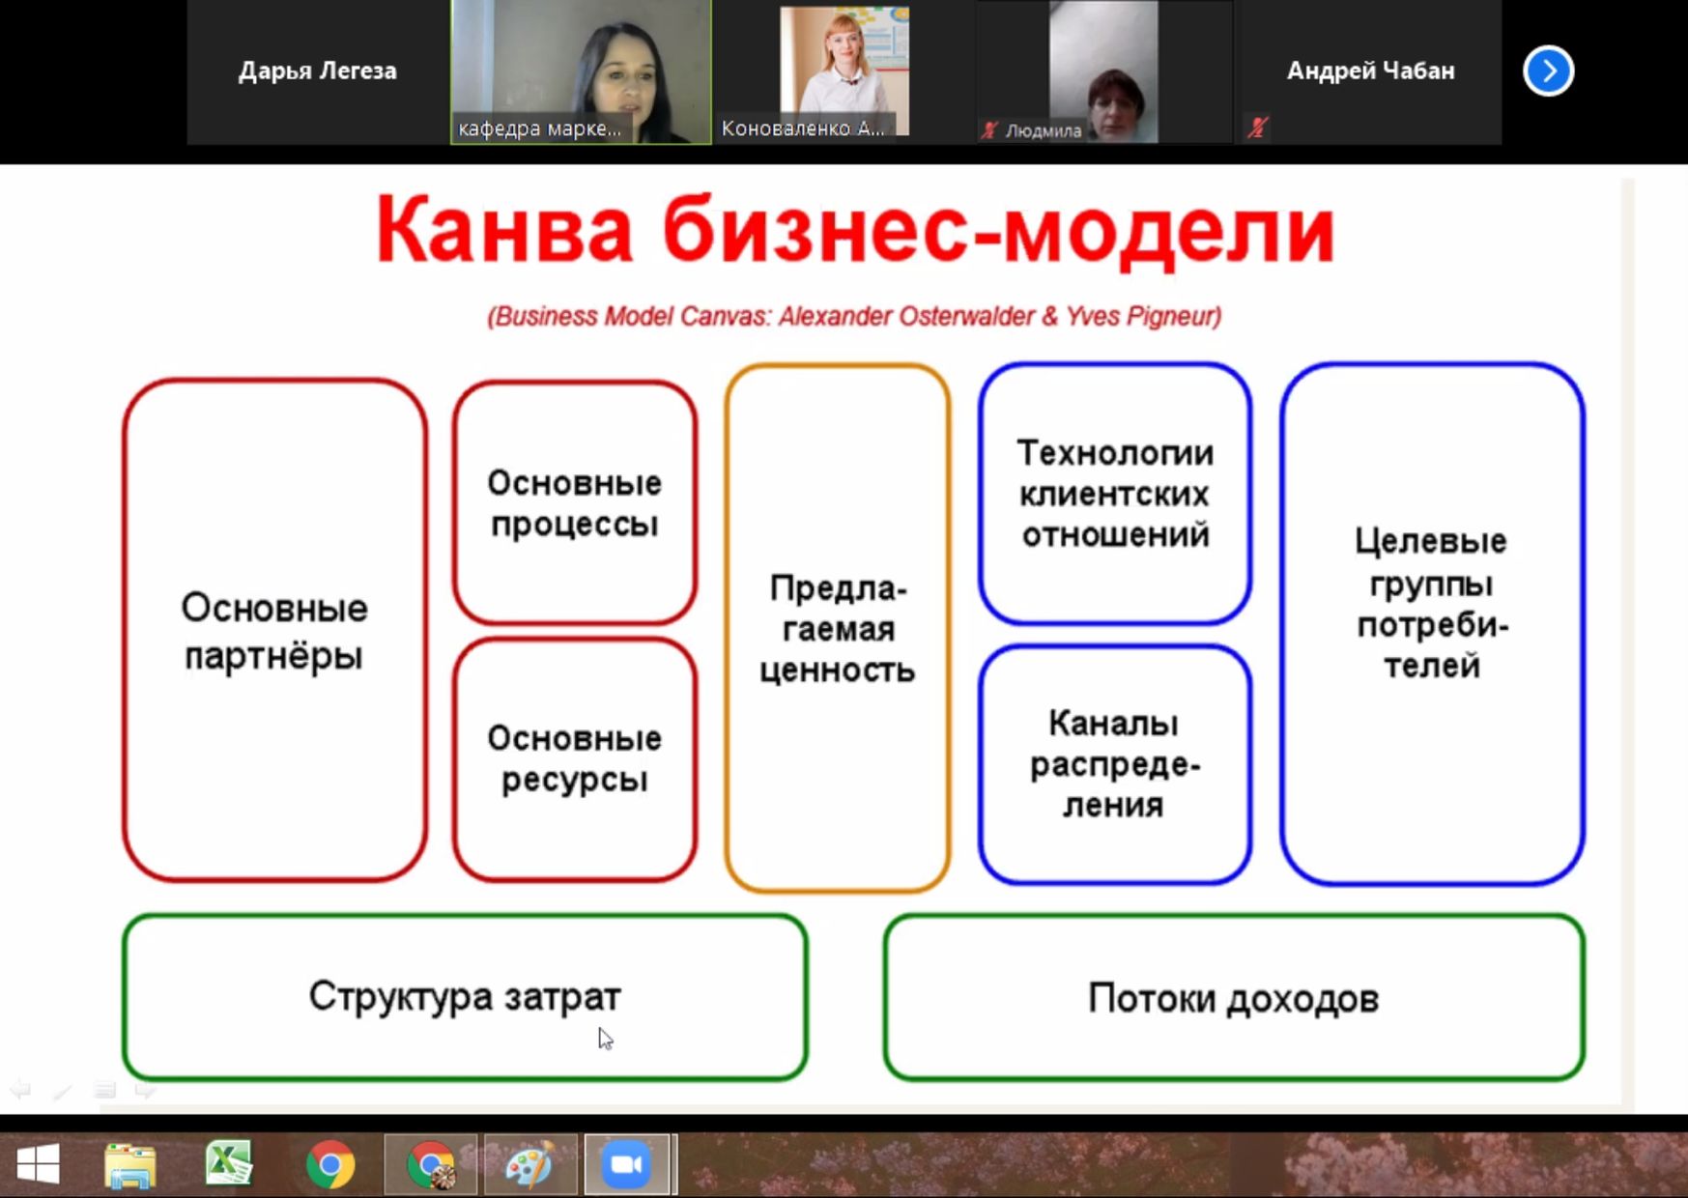The height and width of the screenshot is (1198, 1688).
Task: Select the кафедра марке... video thumbnail
Action: (581, 71)
